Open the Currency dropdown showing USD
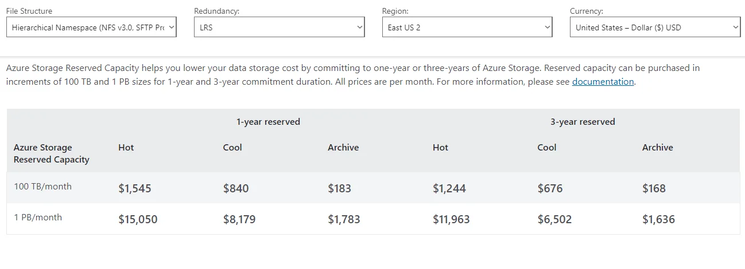745x269 pixels. (655, 27)
